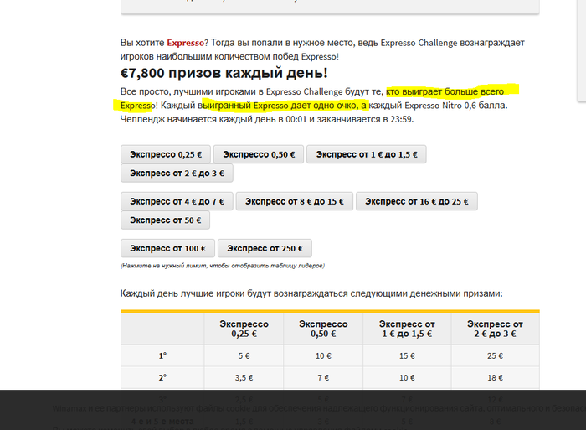Select the 25 € prize cell
Screen dimensions: 586x430
(496, 355)
